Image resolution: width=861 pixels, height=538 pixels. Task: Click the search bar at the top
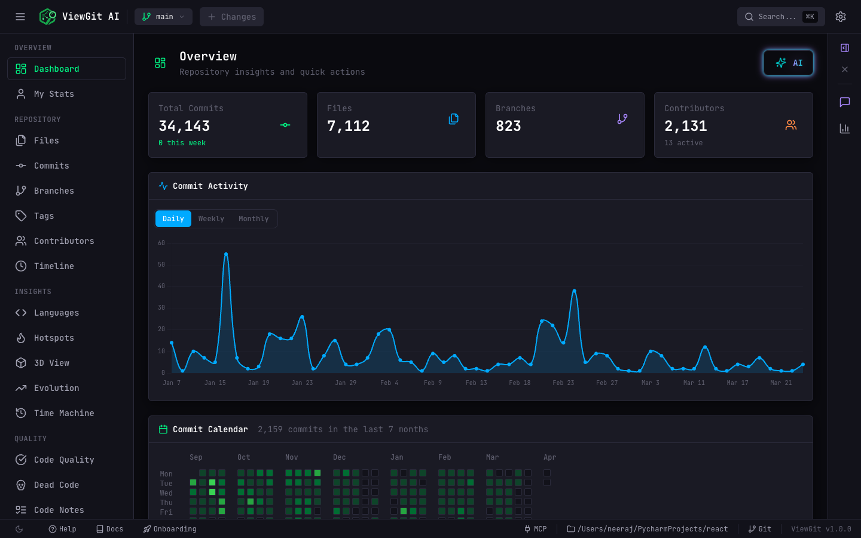[x=780, y=17]
